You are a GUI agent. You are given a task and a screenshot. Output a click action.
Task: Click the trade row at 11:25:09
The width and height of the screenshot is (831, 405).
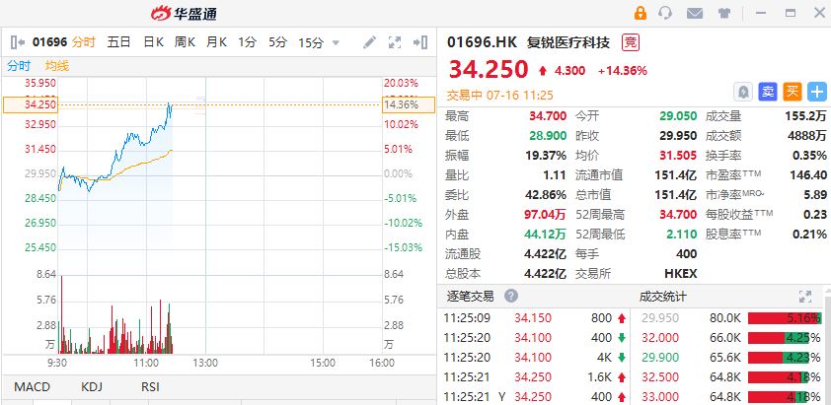(535, 318)
